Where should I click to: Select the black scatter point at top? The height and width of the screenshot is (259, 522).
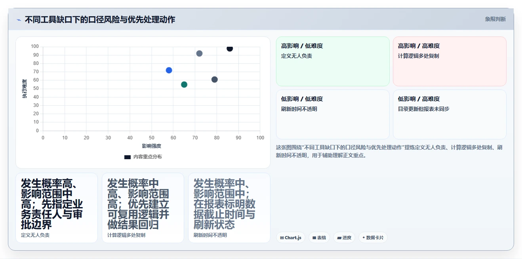tap(230, 48)
